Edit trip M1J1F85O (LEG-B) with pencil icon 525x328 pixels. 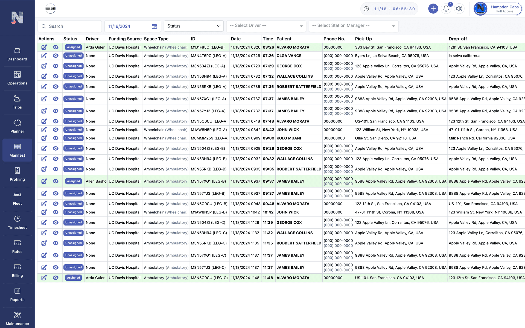[44, 47]
